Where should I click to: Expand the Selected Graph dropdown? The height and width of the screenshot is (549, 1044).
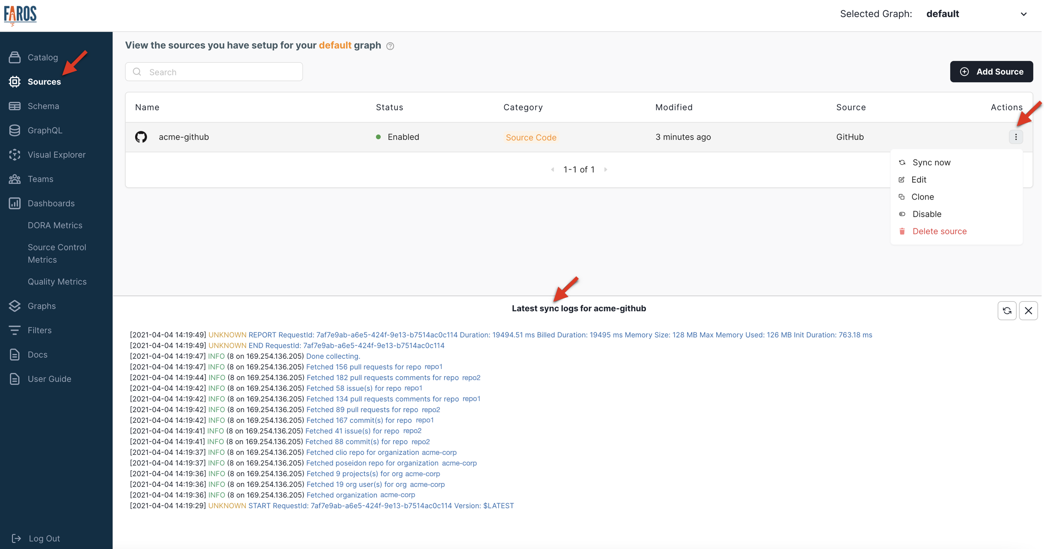1023,14
